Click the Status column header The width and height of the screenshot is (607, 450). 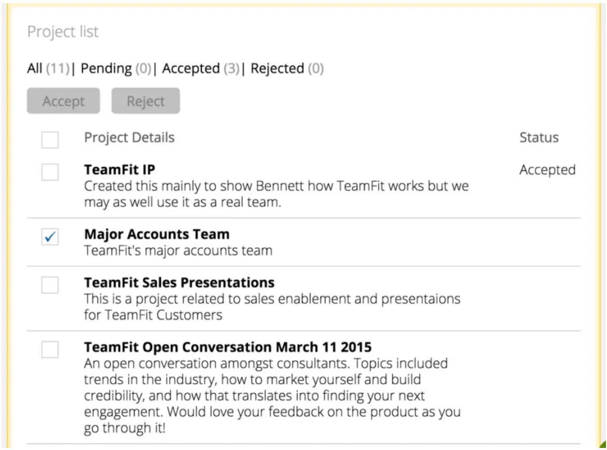(x=539, y=138)
